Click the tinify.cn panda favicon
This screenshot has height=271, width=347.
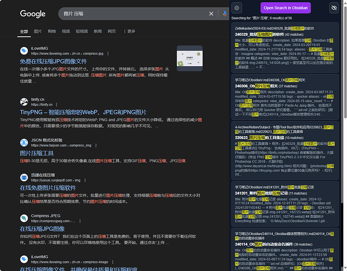click(24, 102)
